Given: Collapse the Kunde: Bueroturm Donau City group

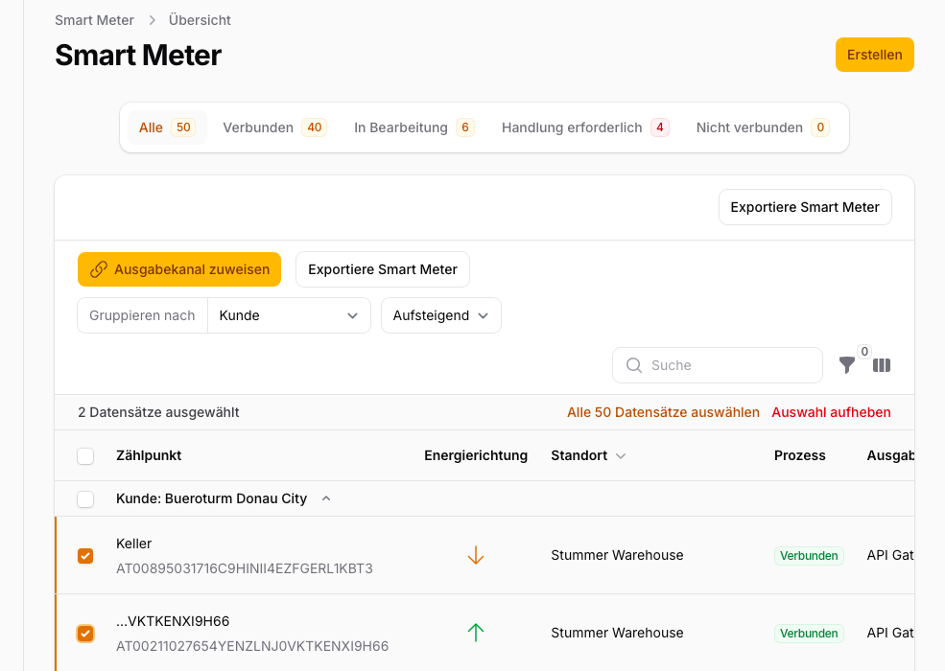Looking at the screenshot, I should tap(325, 498).
